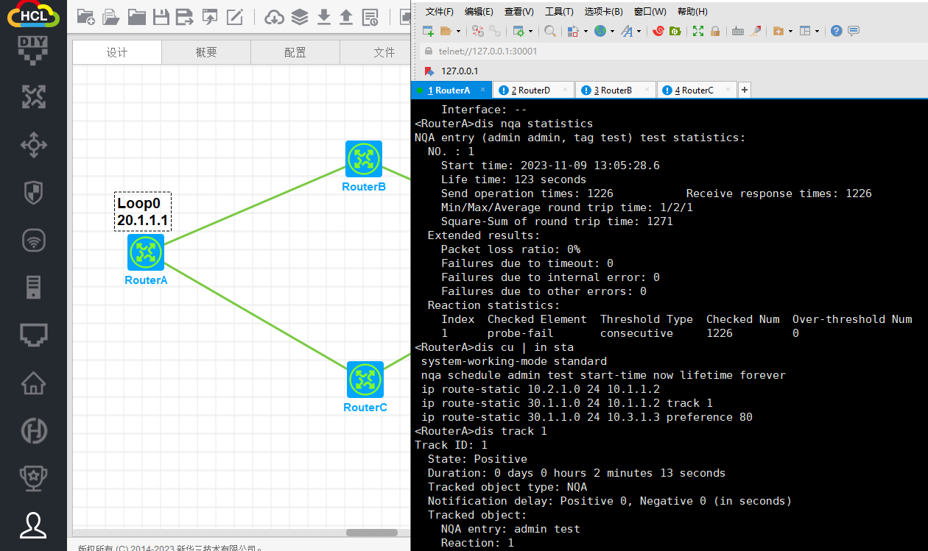Click the RouterB node on the topology
The image size is (928, 551).
(x=364, y=159)
